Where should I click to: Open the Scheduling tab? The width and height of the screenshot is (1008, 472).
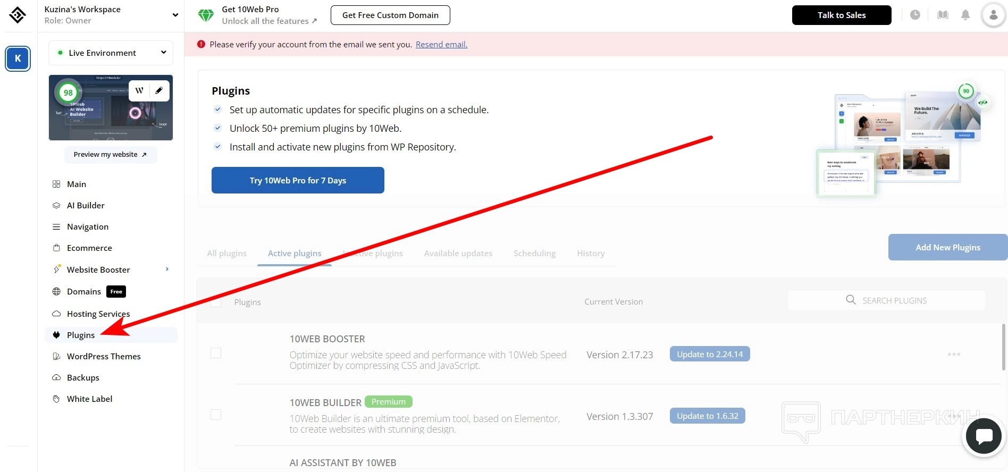[534, 253]
